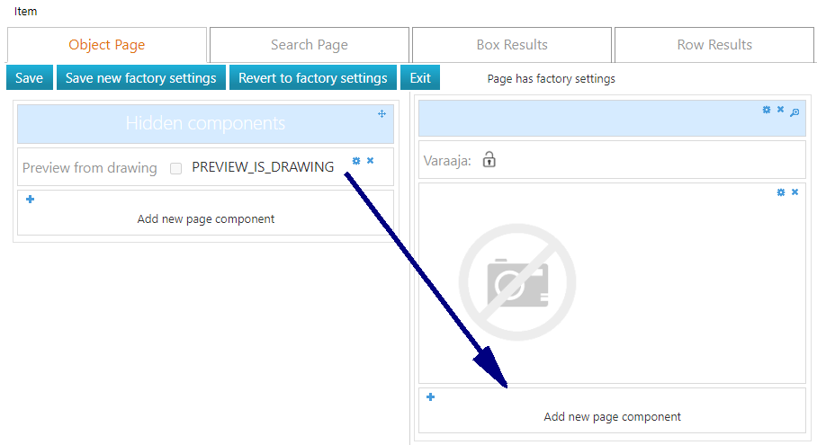Delete the image component using its X icon

point(795,192)
